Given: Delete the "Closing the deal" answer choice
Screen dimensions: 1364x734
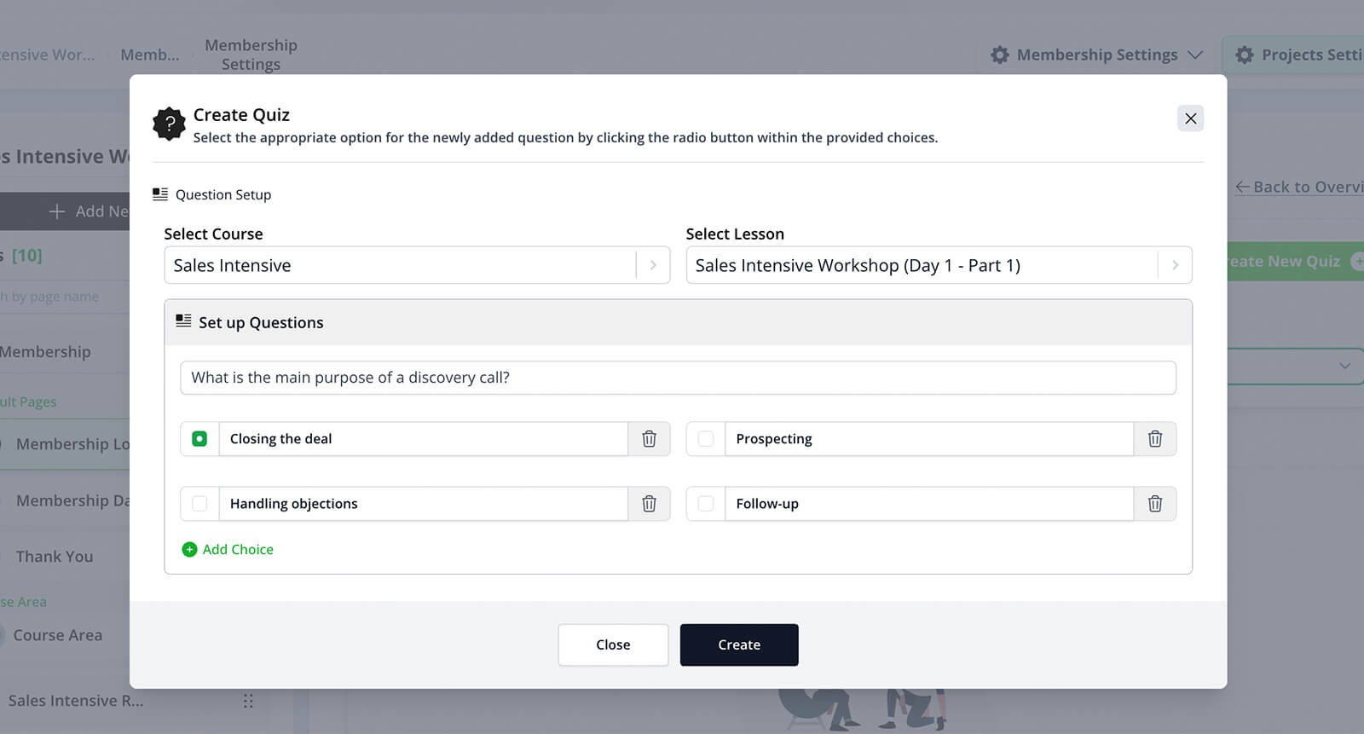Looking at the screenshot, I should point(649,438).
